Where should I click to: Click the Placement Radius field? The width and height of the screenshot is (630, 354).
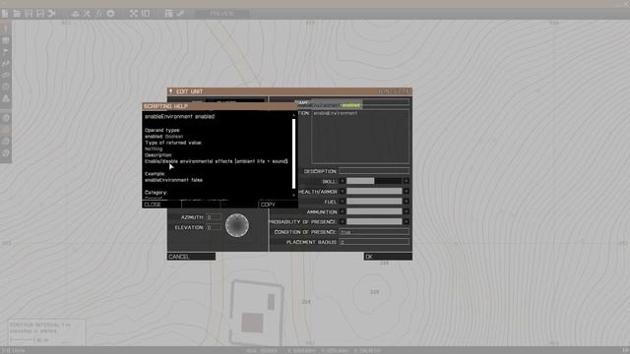[x=374, y=242]
